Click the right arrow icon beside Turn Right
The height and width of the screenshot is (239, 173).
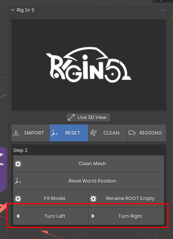point(93,216)
